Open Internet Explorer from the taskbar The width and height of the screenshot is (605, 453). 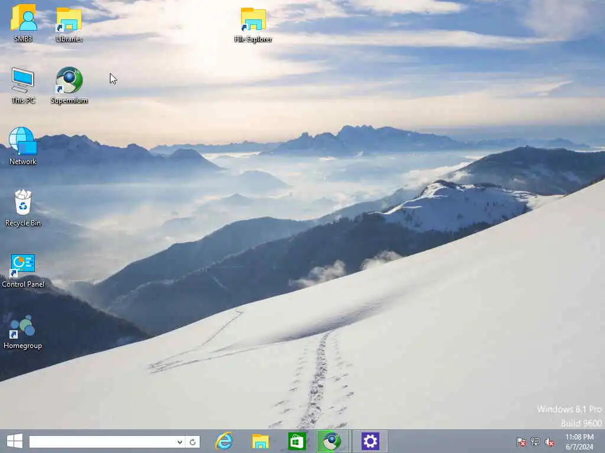click(x=224, y=441)
